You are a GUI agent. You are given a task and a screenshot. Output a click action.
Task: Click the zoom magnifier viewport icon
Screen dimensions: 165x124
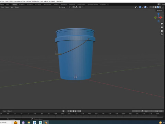[162, 24]
